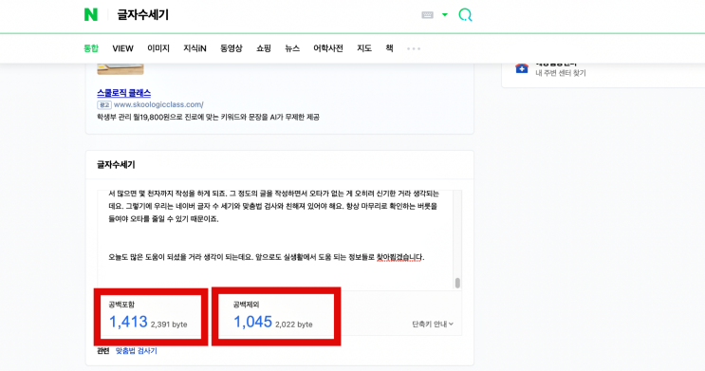Expand the 단축키 안내 dropdown
Image resolution: width=705 pixels, height=371 pixels.
(433, 324)
